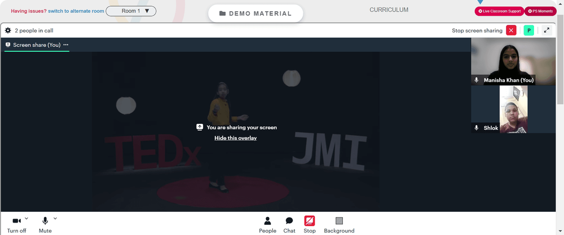Select Shlok's video tile
This screenshot has width=564, height=235.
tap(513, 109)
